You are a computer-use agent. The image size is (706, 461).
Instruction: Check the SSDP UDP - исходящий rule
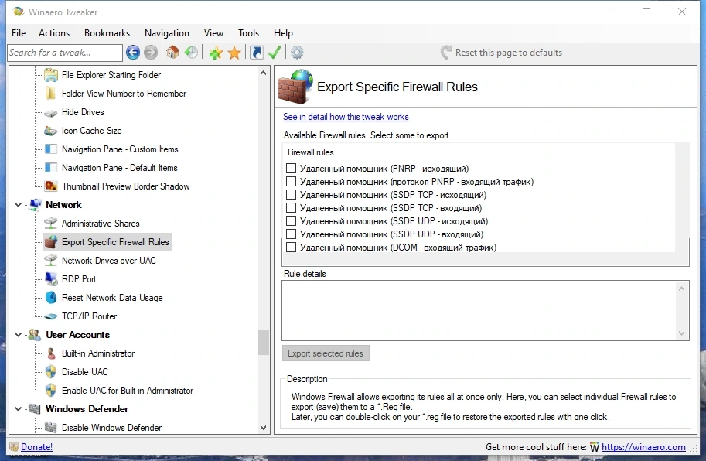(291, 221)
